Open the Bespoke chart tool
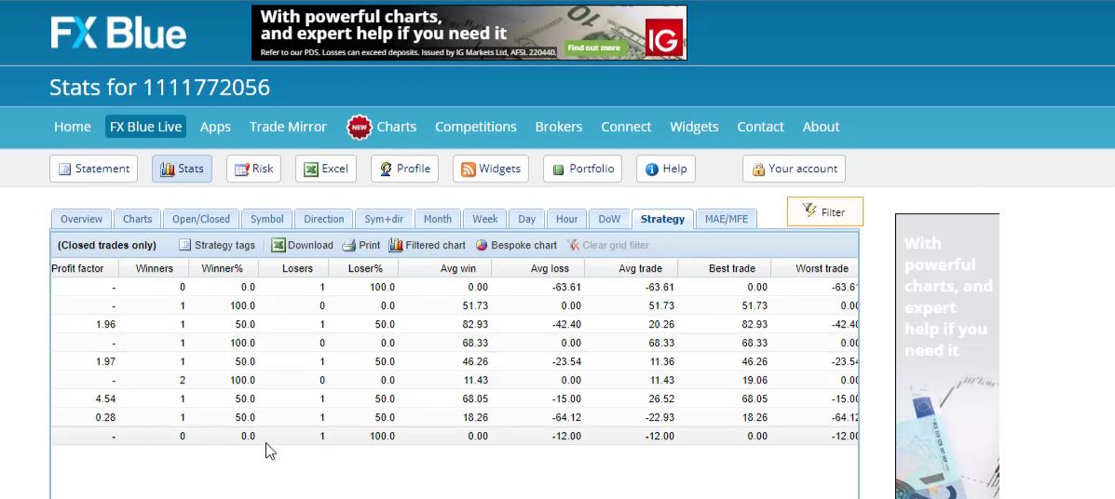Screen dimensions: 1115x499 [516, 245]
